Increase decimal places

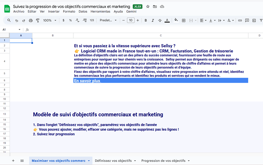84,20
